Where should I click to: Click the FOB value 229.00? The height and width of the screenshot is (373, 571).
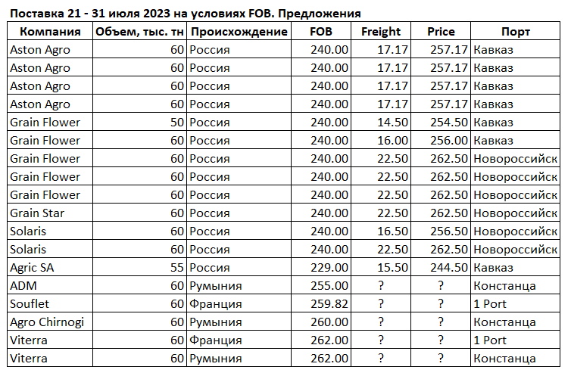pos(329,268)
